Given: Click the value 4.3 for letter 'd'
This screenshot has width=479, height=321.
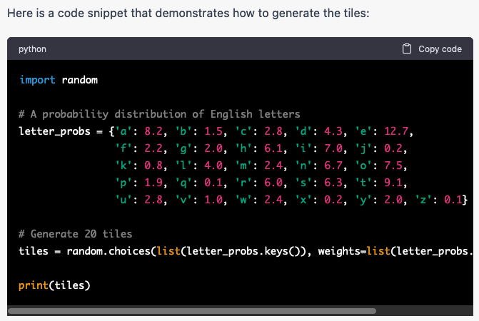Looking at the screenshot, I should click(333, 131).
